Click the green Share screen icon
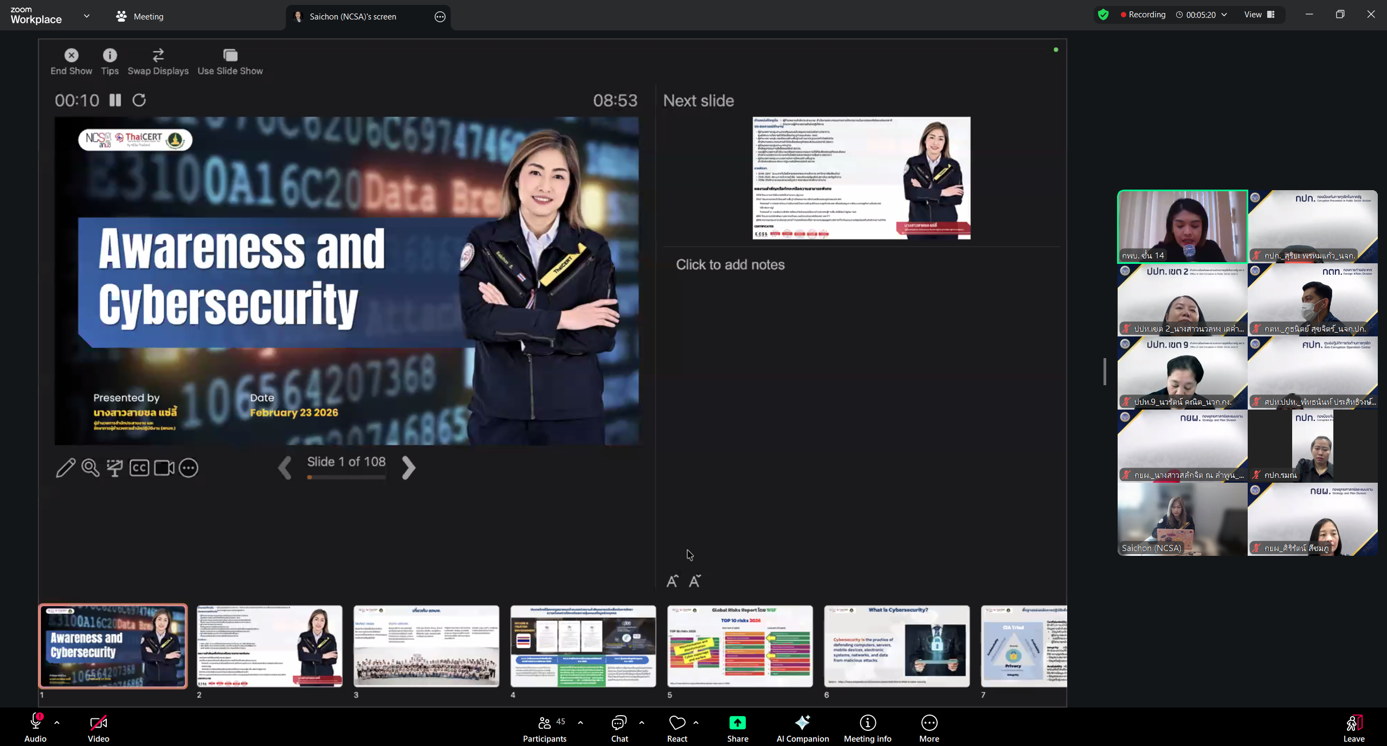 737,723
